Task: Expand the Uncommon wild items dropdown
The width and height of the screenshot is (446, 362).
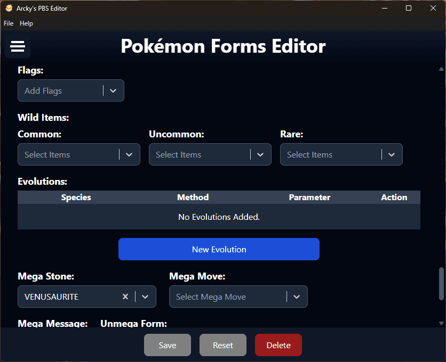Action: pyautogui.click(x=260, y=154)
